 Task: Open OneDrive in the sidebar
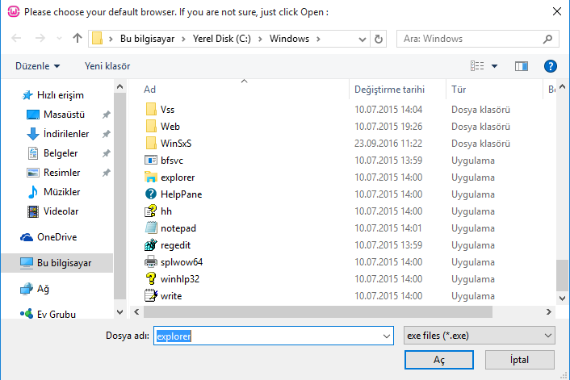48,237
